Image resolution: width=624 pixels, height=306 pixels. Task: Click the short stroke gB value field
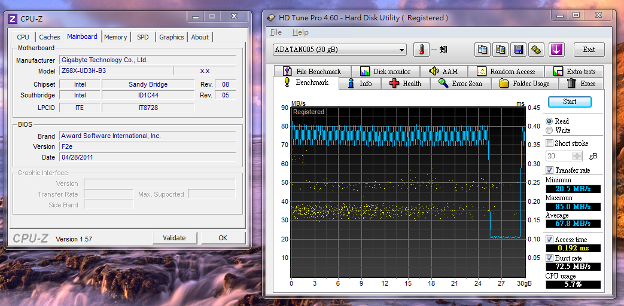(559, 156)
